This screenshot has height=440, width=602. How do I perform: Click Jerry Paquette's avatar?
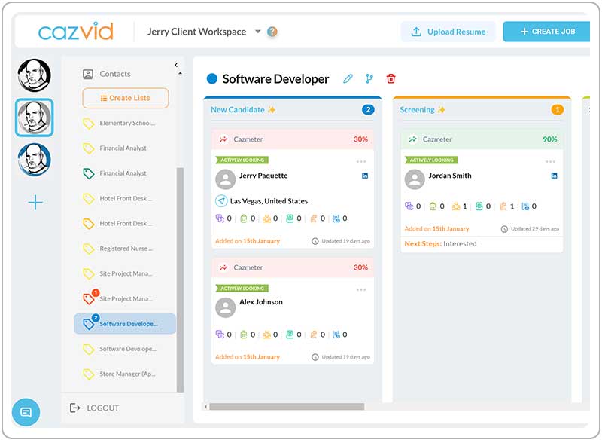click(x=225, y=179)
